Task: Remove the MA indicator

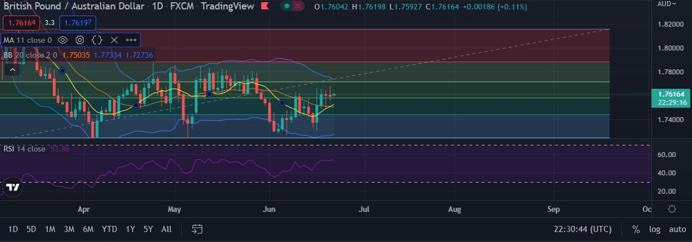Action: pyautogui.click(x=114, y=40)
